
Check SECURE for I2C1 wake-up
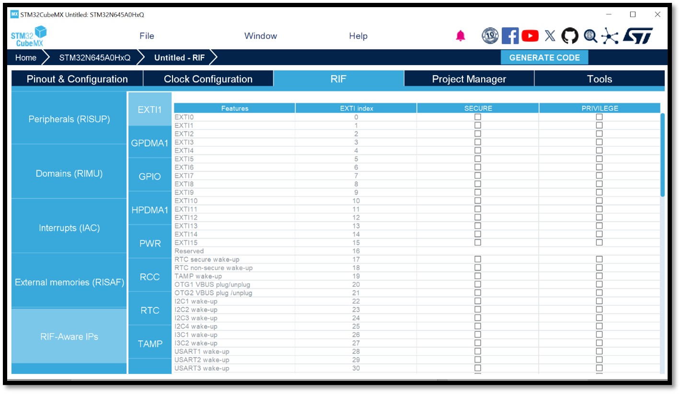click(x=477, y=301)
